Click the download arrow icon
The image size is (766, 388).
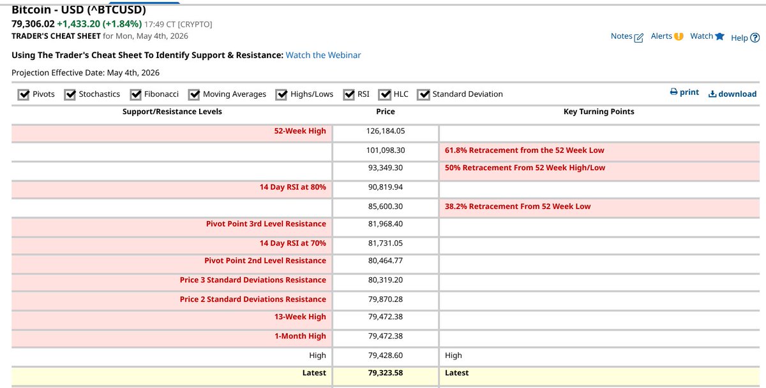tap(712, 94)
